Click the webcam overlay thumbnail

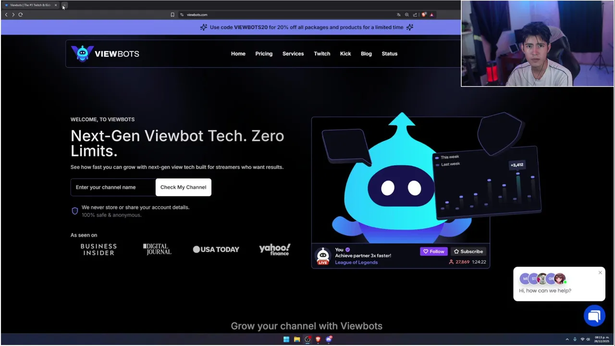click(x=537, y=43)
